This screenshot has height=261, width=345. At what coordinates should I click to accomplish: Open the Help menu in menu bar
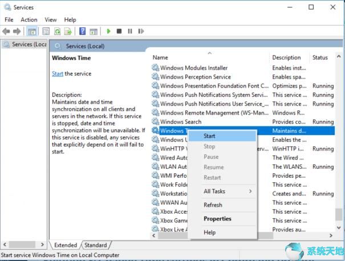pyautogui.click(x=70, y=20)
